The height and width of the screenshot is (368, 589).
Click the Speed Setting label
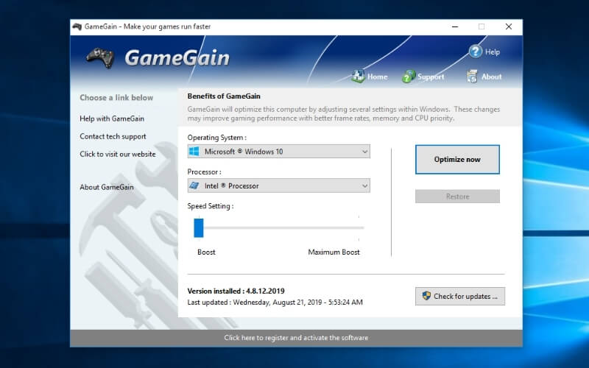click(211, 206)
